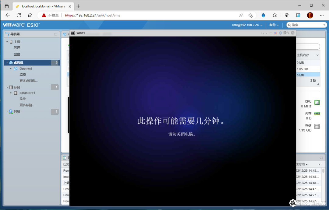Toggle console to window-fit display mode
This screenshot has width=329, height=210.
[263, 33]
